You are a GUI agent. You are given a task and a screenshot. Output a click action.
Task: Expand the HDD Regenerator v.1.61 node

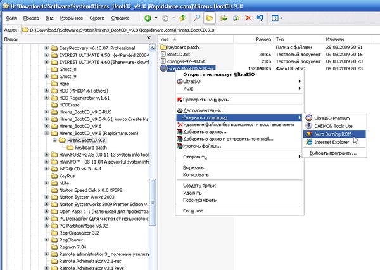pyautogui.click(x=46, y=98)
